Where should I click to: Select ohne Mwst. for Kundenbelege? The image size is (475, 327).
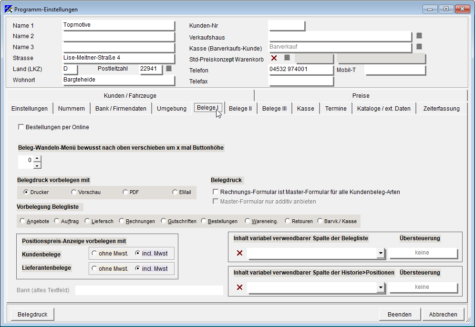(x=94, y=253)
